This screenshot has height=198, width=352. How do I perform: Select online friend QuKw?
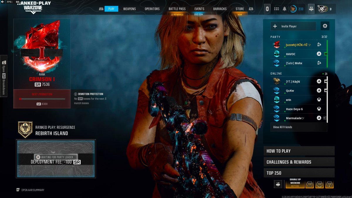tap(298, 91)
